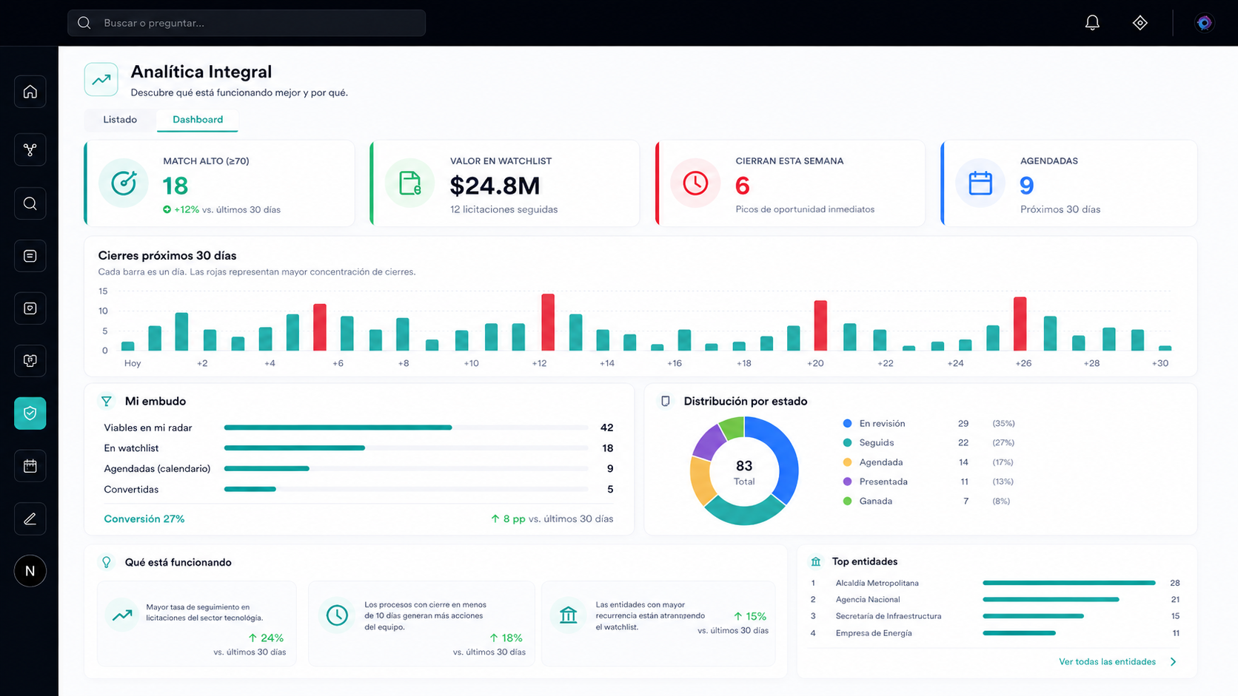Select the Dashboard tab
Image resolution: width=1238 pixels, height=696 pixels.
click(x=198, y=120)
